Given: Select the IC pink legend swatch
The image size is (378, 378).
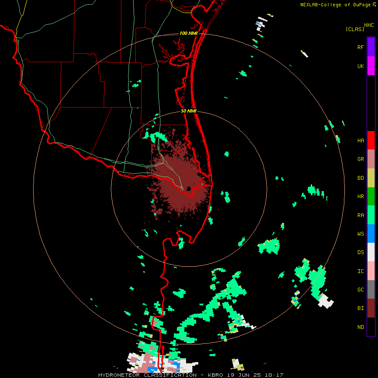Looking at the screenshot, I should [371, 271].
